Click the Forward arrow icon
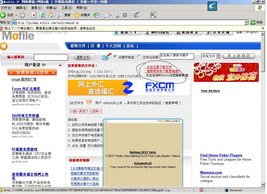This screenshot has width=267, height=194. [22, 15]
